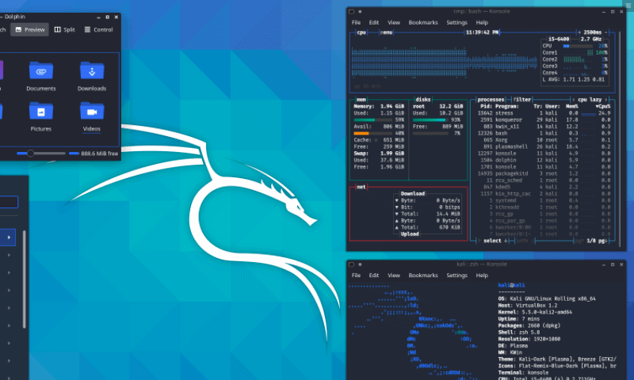Click the 'disks' box title in bpytop
The image size is (634, 380).
[423, 99]
